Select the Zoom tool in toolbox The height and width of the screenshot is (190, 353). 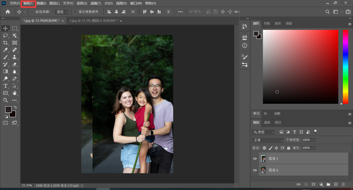coord(6,100)
